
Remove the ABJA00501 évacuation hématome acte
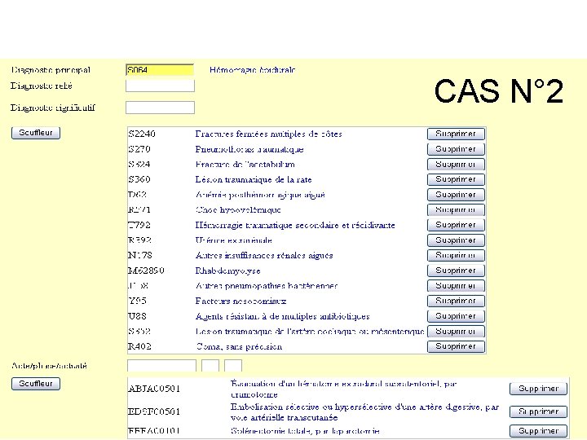[x=538, y=389]
